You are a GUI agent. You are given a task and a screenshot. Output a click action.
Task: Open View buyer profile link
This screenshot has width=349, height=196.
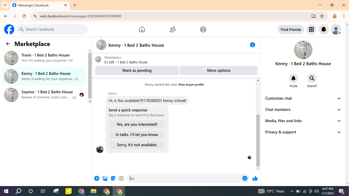[x=191, y=85]
